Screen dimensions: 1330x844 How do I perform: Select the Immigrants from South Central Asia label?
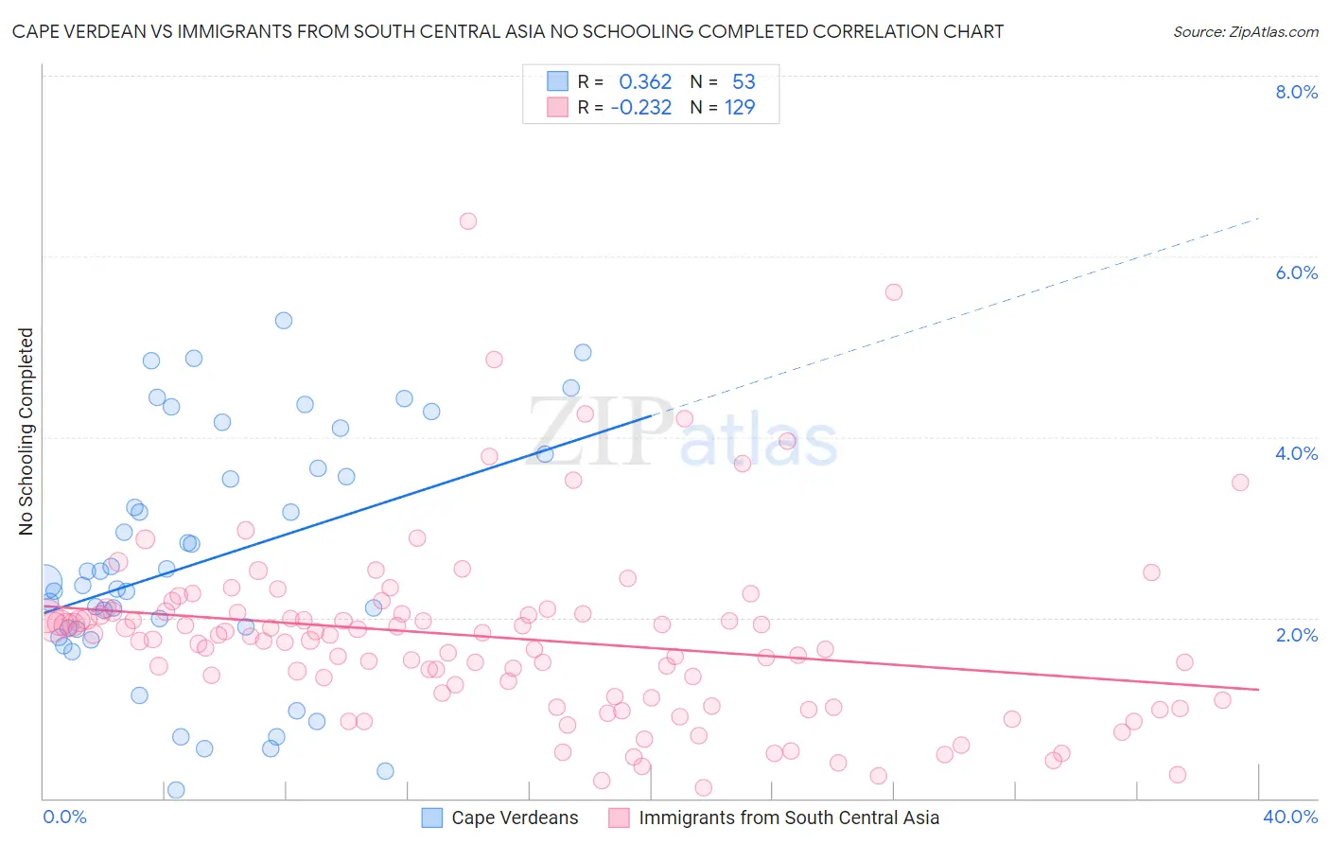point(789,818)
